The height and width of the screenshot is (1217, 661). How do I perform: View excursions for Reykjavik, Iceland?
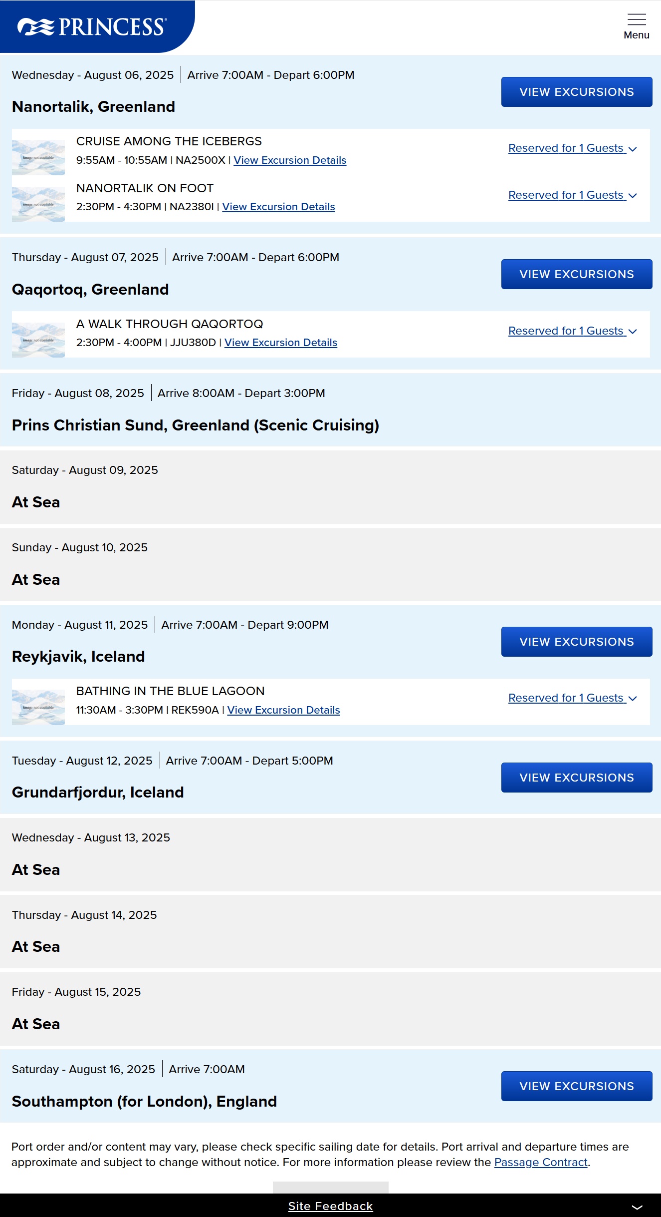[576, 642]
